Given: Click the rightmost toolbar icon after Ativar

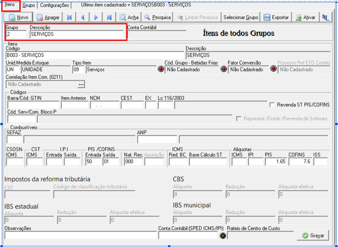Looking at the screenshot, I should pos(325,17).
